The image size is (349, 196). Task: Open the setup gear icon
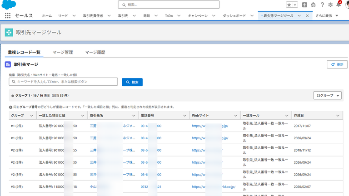pyautogui.click(x=330, y=5)
